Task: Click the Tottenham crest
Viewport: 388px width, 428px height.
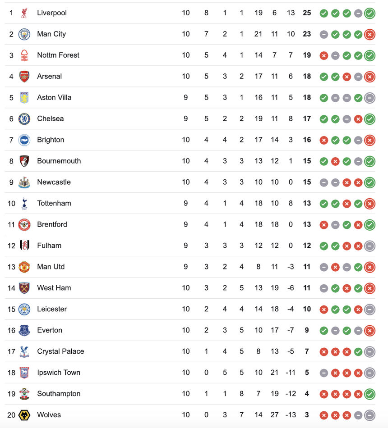Action: tap(25, 203)
